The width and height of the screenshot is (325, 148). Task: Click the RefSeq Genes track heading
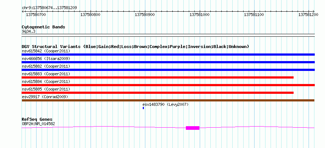[x=37, y=120]
